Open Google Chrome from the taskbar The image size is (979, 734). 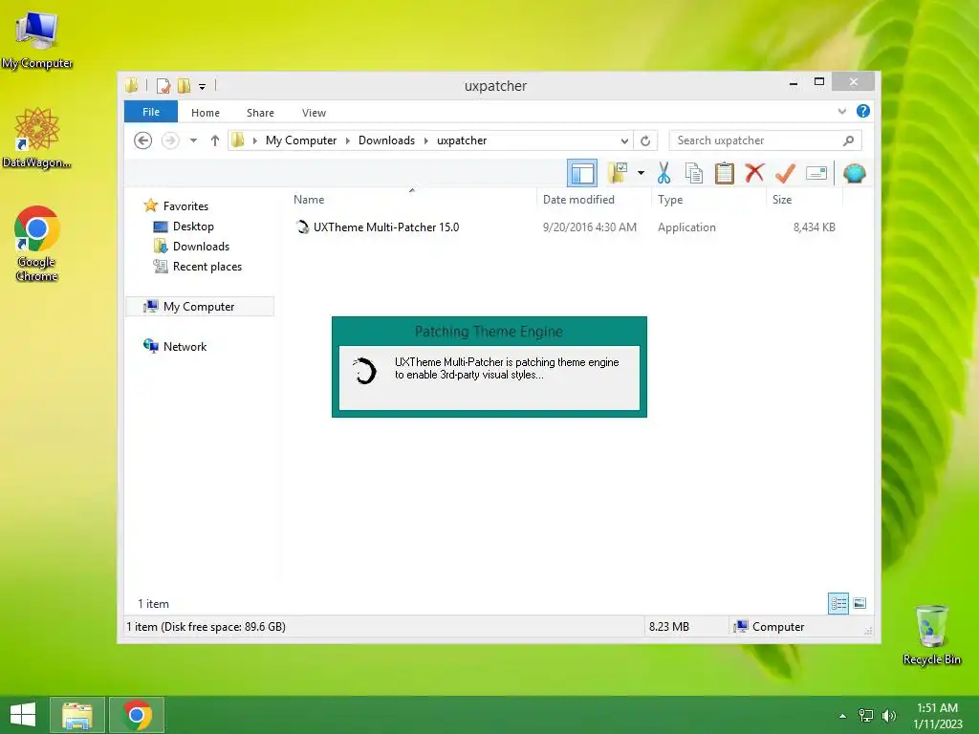point(136,715)
